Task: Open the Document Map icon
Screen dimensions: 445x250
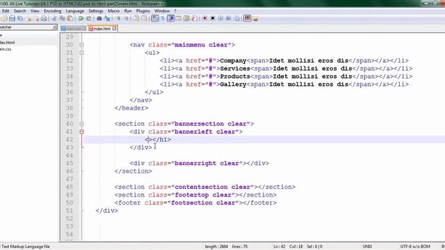Action: 186,19
